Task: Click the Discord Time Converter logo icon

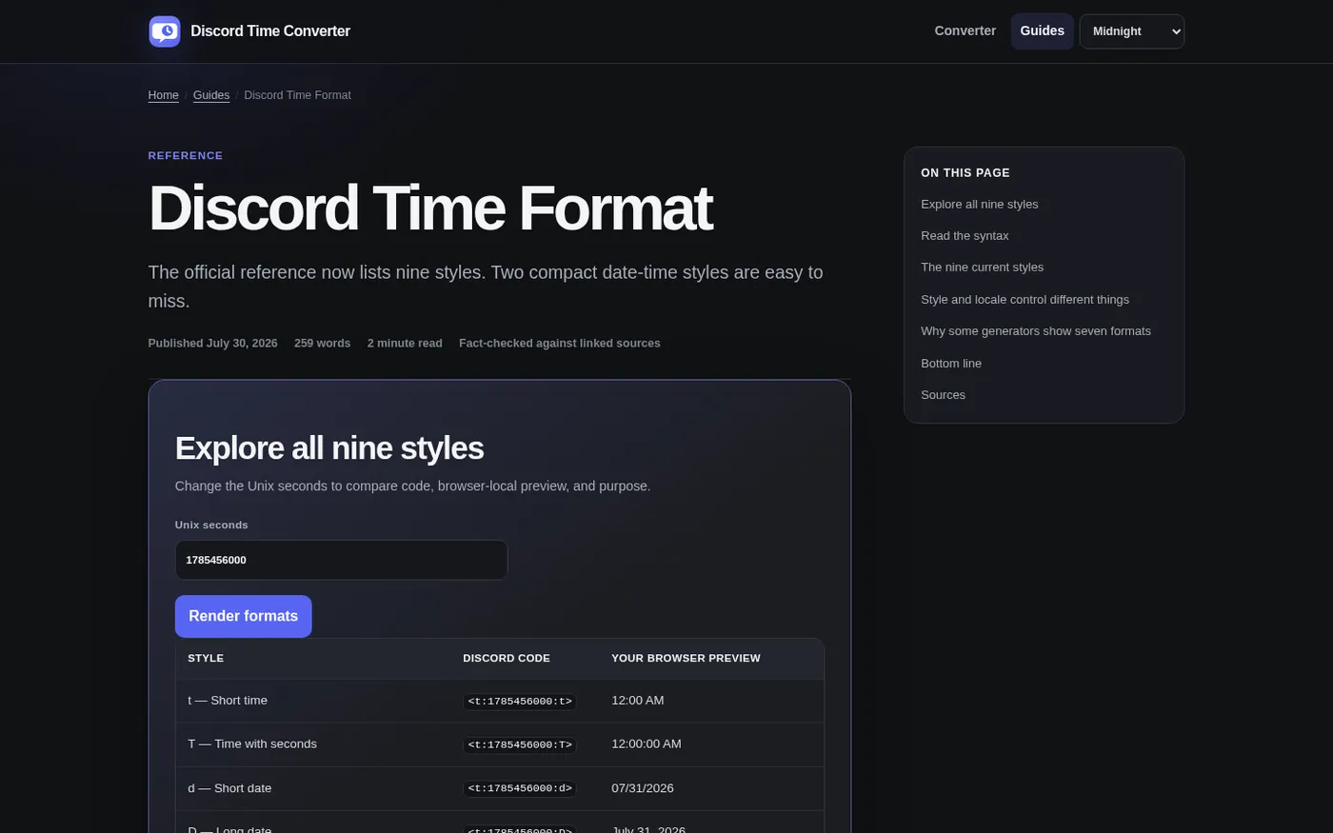Action: (165, 31)
